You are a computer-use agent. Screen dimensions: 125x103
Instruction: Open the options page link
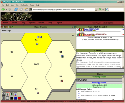32,23
